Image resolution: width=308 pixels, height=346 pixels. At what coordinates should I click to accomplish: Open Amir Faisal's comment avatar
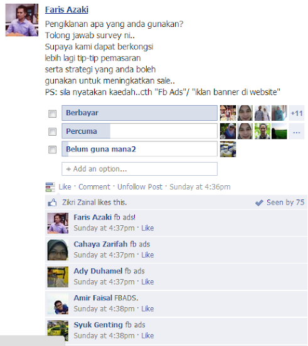[58, 304]
